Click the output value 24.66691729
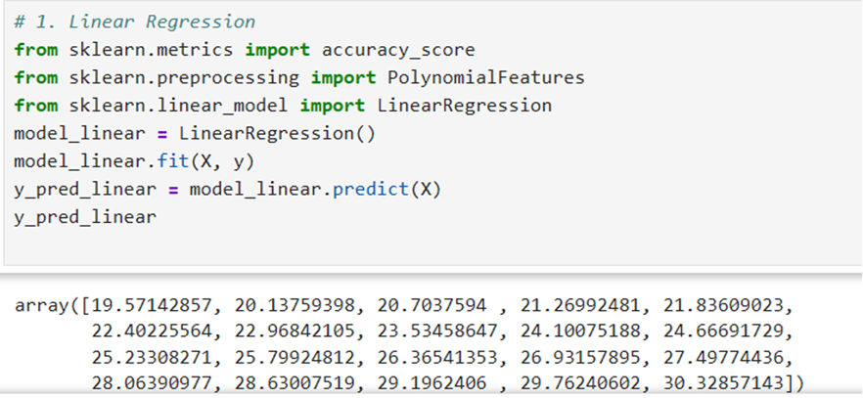Screen dimensions: 863x398 coord(723,332)
